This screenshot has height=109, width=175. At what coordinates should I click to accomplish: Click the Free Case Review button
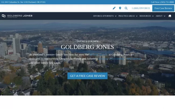click(163, 8)
